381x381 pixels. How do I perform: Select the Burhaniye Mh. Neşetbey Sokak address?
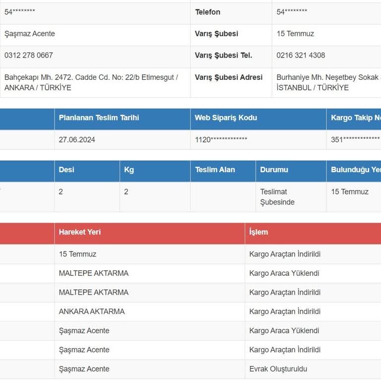tap(327, 82)
